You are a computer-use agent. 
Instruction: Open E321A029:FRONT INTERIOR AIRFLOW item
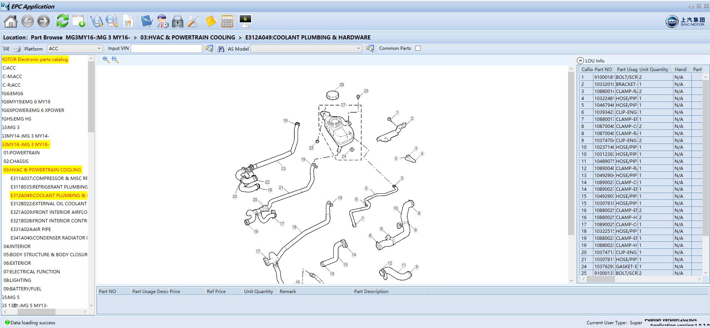click(x=49, y=212)
